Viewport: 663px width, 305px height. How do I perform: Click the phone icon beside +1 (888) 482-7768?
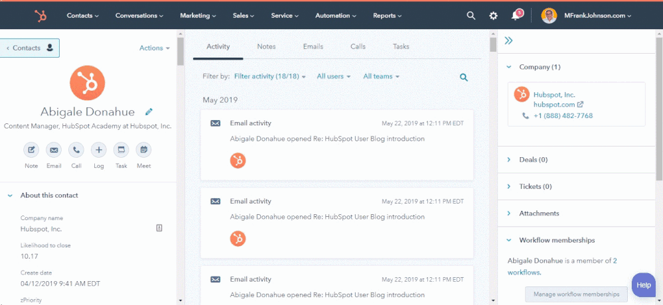pyautogui.click(x=525, y=115)
